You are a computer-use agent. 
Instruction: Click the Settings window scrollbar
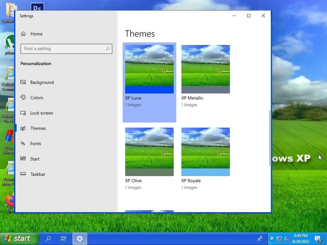tap(270, 138)
